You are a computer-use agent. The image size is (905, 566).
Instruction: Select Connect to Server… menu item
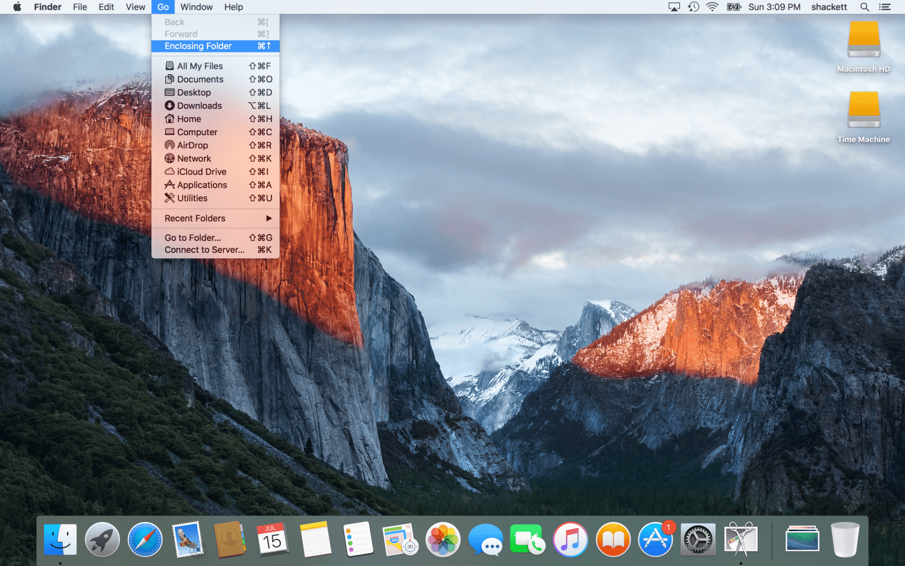[x=205, y=250]
